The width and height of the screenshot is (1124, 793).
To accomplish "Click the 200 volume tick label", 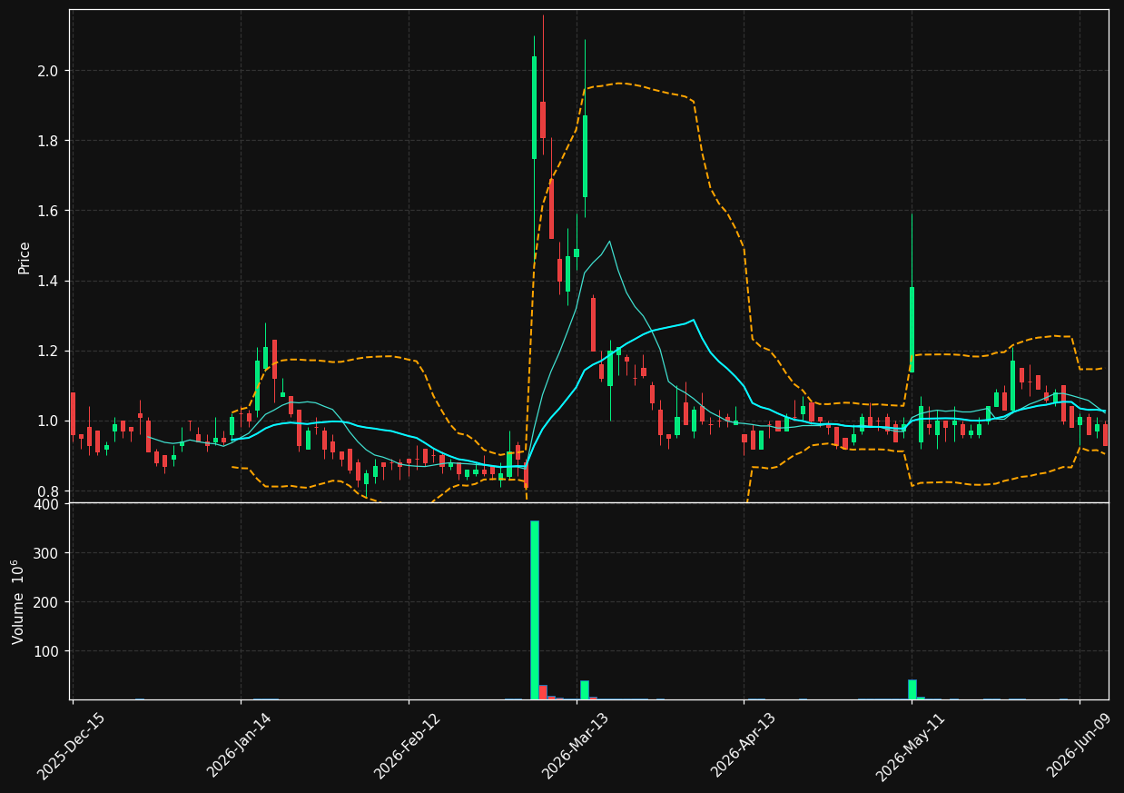I will [x=45, y=602].
